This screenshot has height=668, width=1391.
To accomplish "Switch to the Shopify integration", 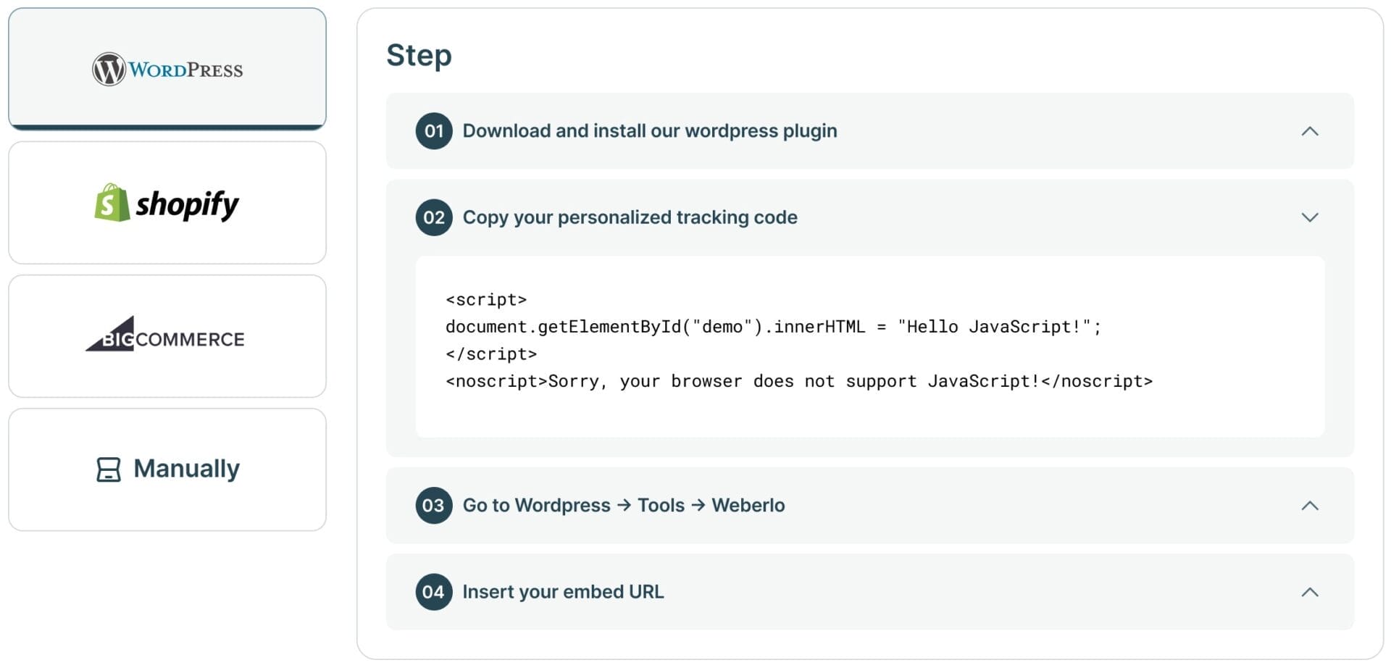I will (x=167, y=204).
